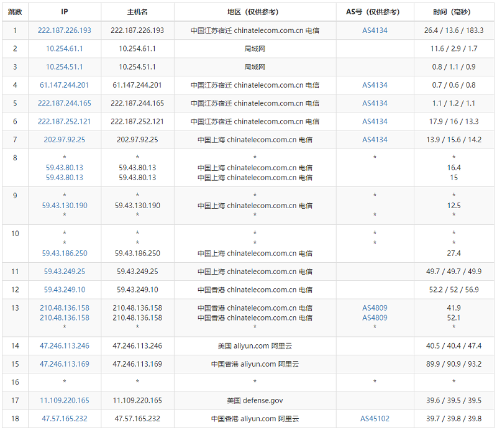Open IP link 10.254.51.1

[65, 67]
